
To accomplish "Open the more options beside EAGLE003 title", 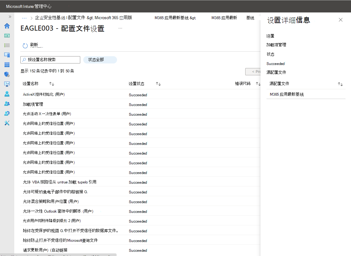I will (x=120, y=28).
